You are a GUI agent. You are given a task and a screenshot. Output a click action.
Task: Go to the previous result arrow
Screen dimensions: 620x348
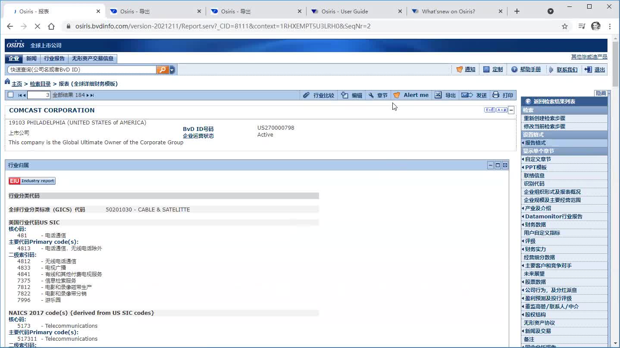click(x=24, y=95)
